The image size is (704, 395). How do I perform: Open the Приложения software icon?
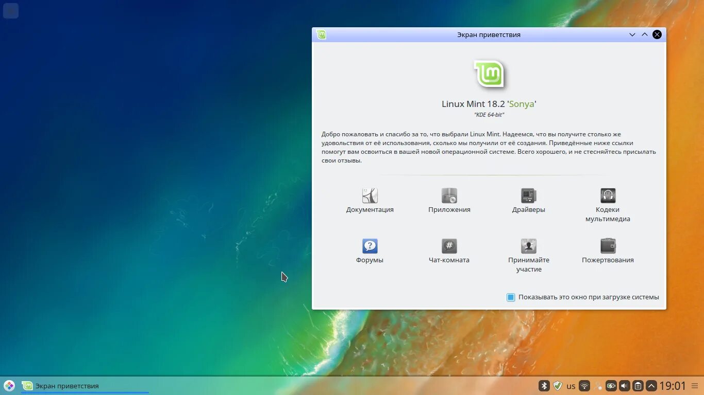click(449, 195)
